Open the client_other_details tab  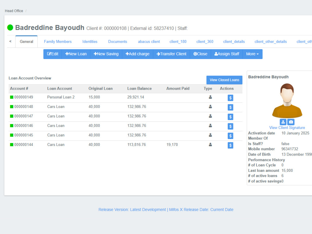click(x=271, y=42)
